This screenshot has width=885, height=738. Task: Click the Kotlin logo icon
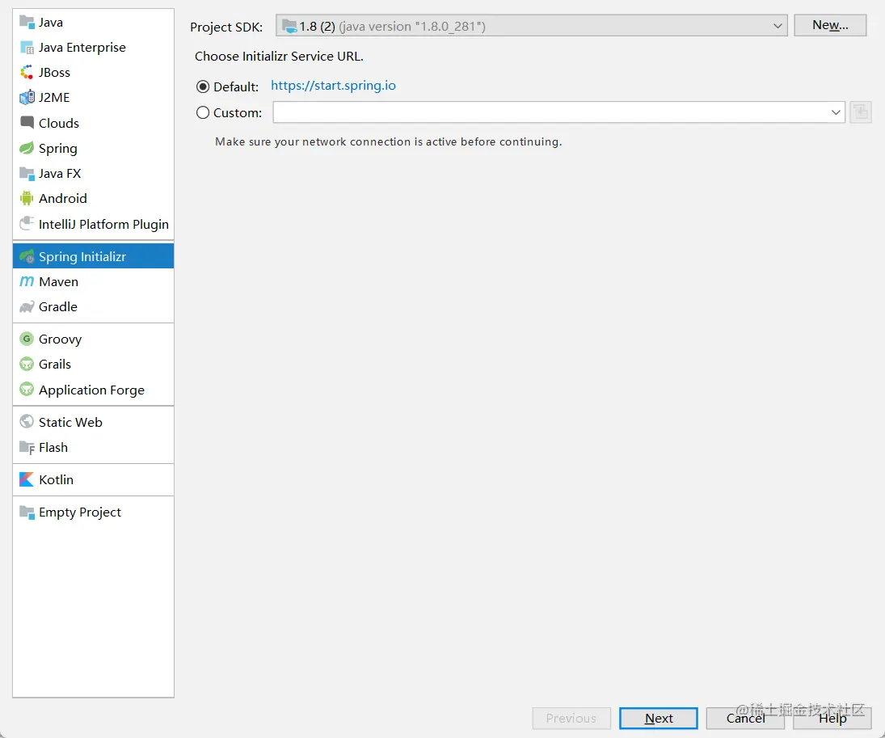(x=27, y=479)
